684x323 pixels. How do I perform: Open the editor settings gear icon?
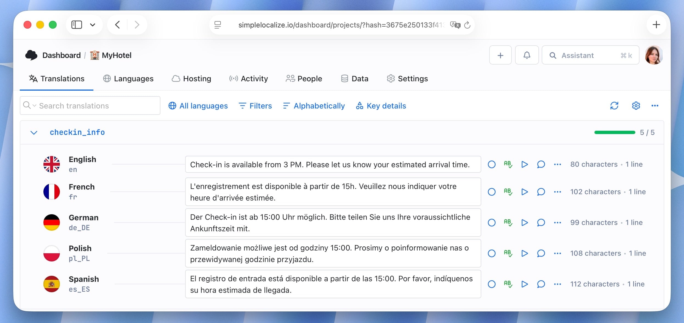(636, 106)
